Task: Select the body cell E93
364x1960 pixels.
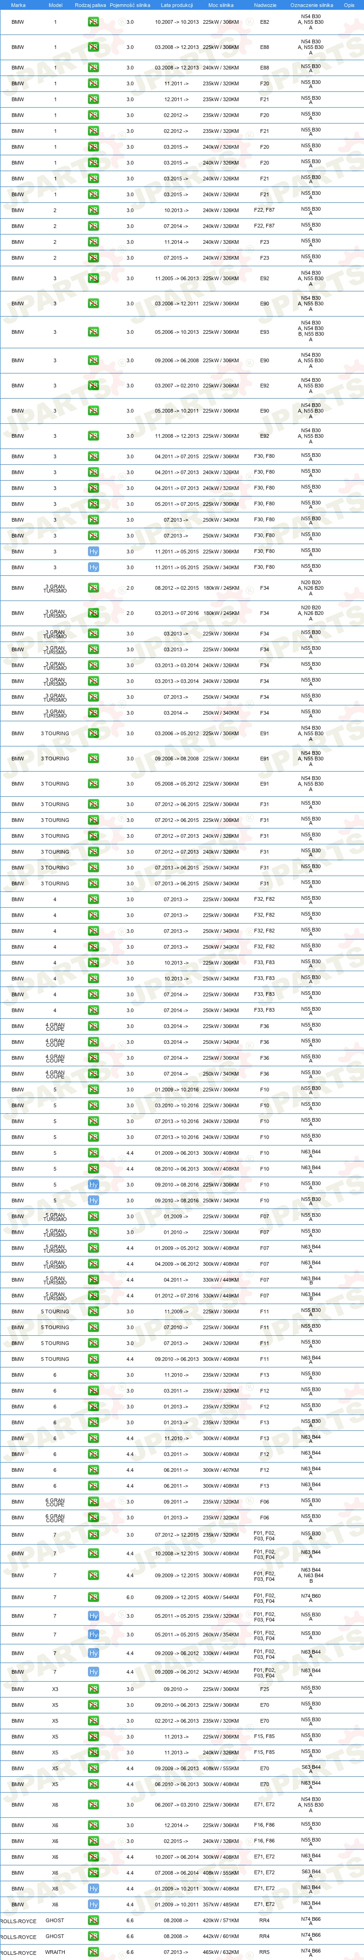Action: point(264,332)
